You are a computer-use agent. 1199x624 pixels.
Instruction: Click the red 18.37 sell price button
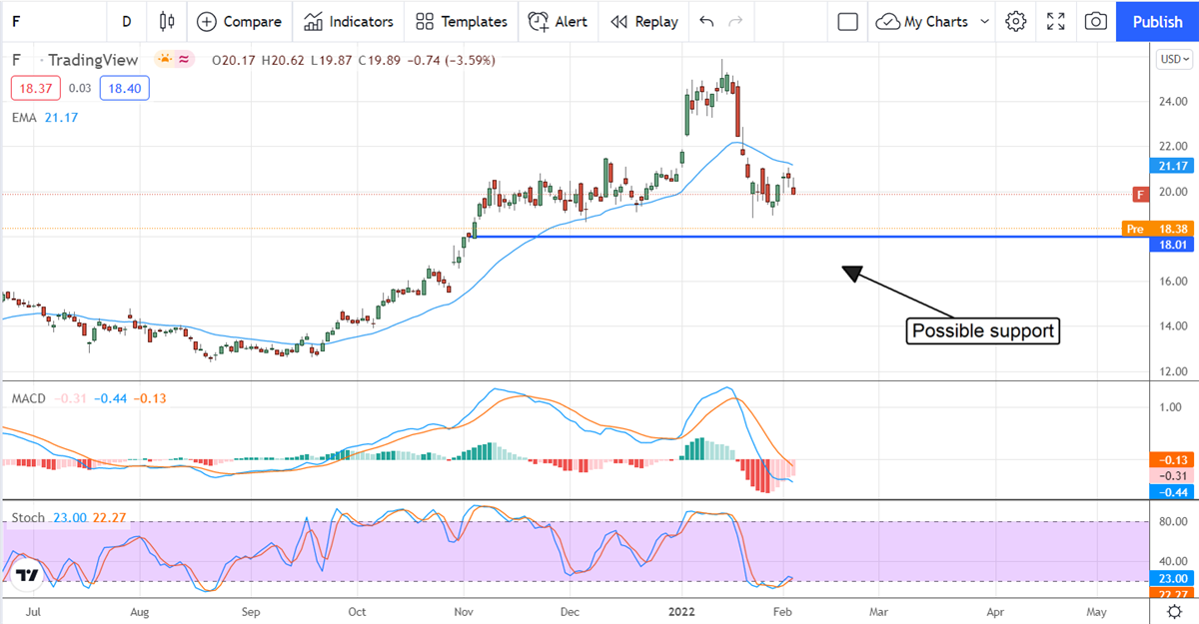(36, 89)
